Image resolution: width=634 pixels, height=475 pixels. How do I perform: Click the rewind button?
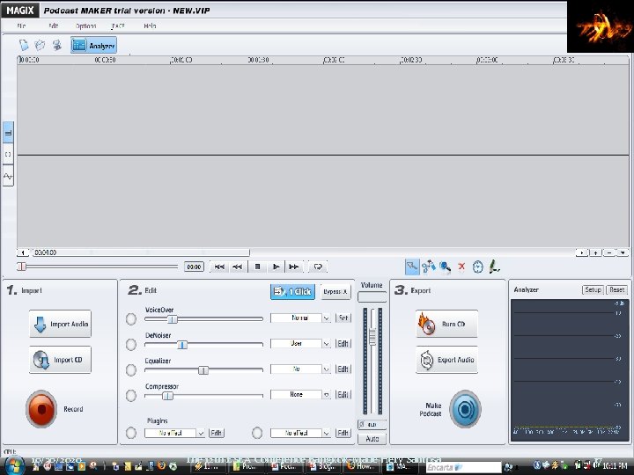[x=238, y=267]
